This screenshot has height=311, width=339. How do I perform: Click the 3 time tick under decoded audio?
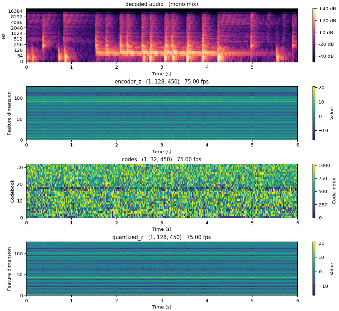[162, 67]
